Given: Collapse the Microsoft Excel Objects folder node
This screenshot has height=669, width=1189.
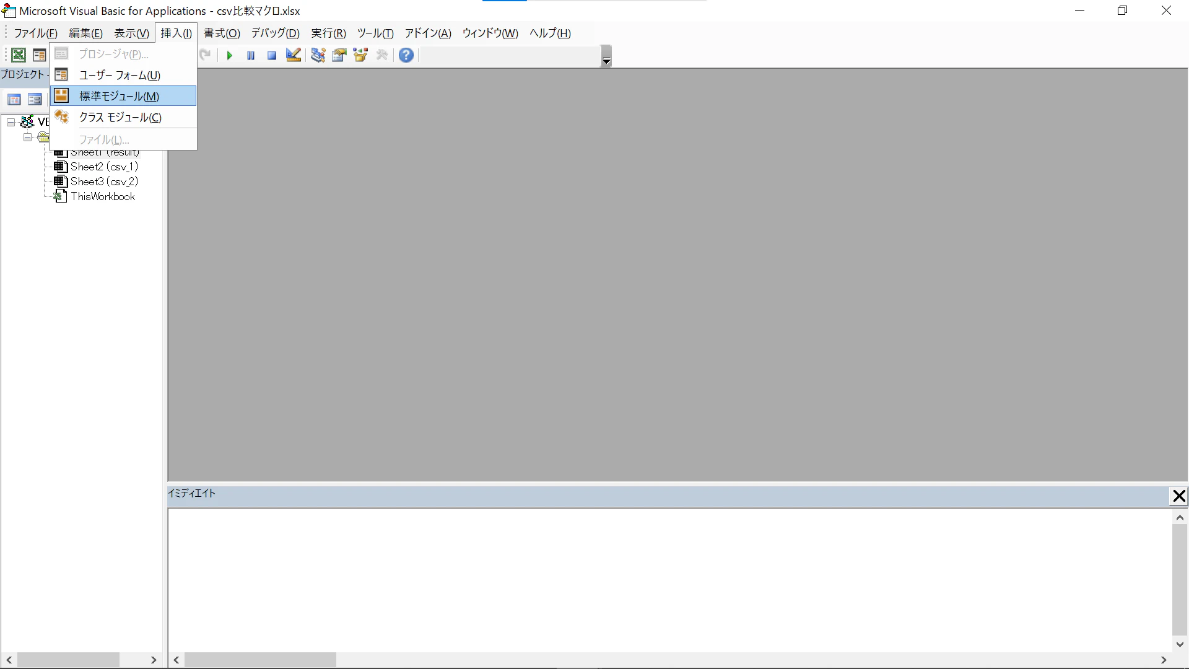Looking at the screenshot, I should [27, 138].
